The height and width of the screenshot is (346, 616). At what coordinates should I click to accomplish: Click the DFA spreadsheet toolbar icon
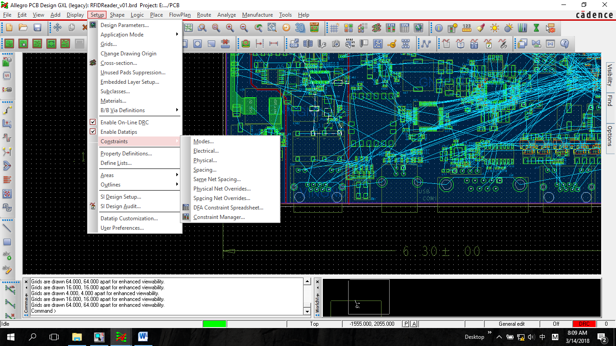pos(405,28)
